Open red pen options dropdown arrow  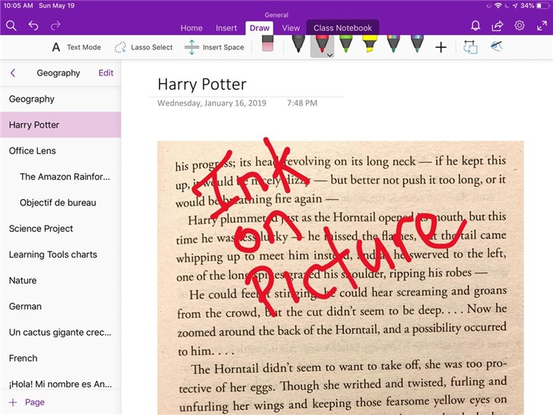pos(329,55)
